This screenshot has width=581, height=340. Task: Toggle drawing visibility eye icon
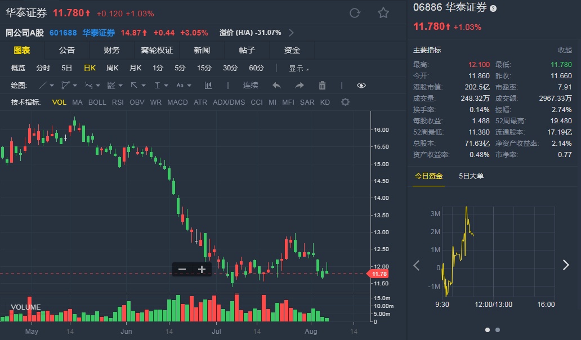361,86
